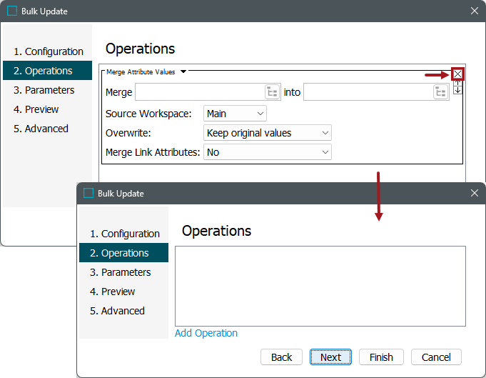Open the Source Workspace dropdown

click(235, 114)
